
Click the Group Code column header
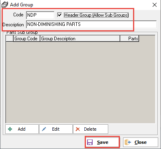coord(27,39)
